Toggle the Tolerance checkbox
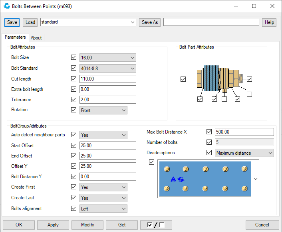 pyautogui.click(x=73, y=100)
